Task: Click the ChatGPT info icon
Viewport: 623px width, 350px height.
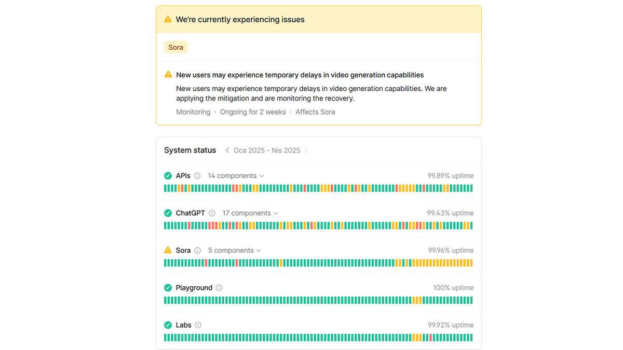Action: pyautogui.click(x=212, y=213)
